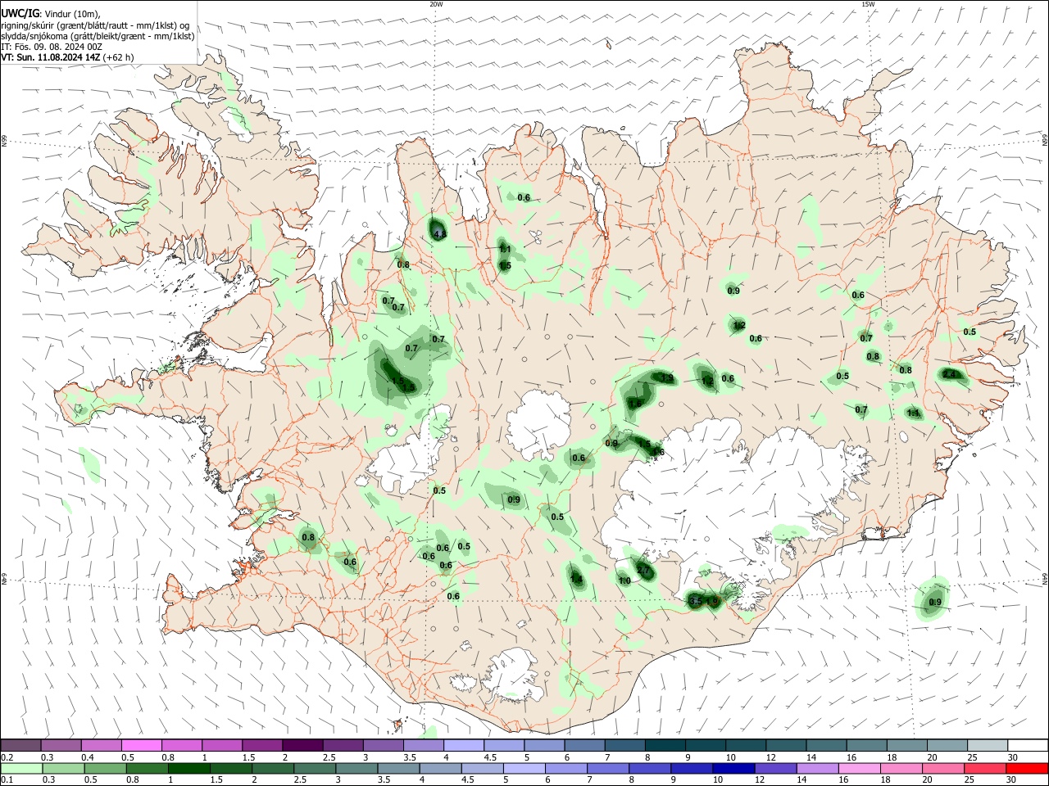Click the 1.4 precipitation value on the map

click(576, 580)
